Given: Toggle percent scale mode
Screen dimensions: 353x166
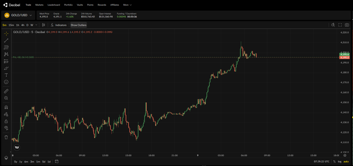Looking at the screenshot, I should point(335,162).
